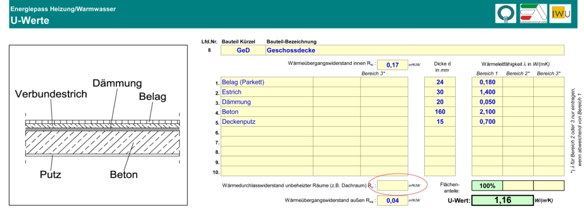This screenshot has width=584, height=215.
Task: Select layer 1 cell Belag (Parkett)
Action: coord(267,82)
